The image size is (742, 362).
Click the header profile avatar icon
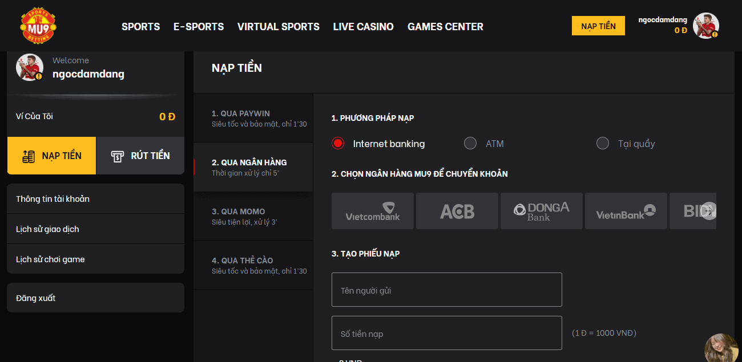[705, 26]
